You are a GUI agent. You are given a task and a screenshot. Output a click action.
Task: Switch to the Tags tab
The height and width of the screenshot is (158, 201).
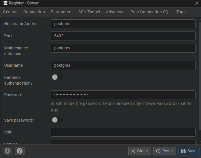tap(181, 12)
